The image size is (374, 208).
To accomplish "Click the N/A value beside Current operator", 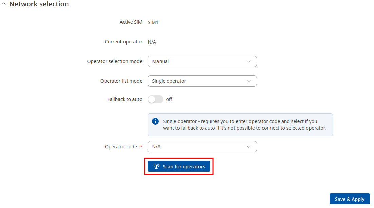I will 152,42.
